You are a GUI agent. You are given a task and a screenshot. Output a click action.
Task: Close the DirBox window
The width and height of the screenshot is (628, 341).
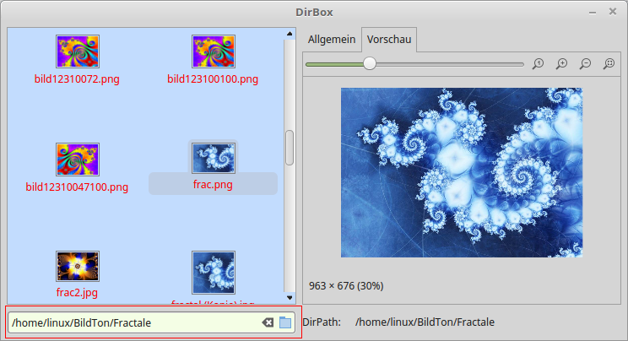[x=614, y=10]
